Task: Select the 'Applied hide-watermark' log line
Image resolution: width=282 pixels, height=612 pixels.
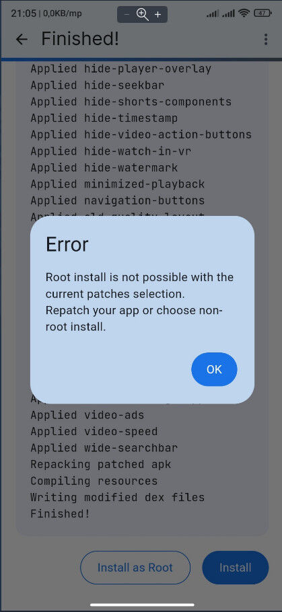Action: pos(104,168)
